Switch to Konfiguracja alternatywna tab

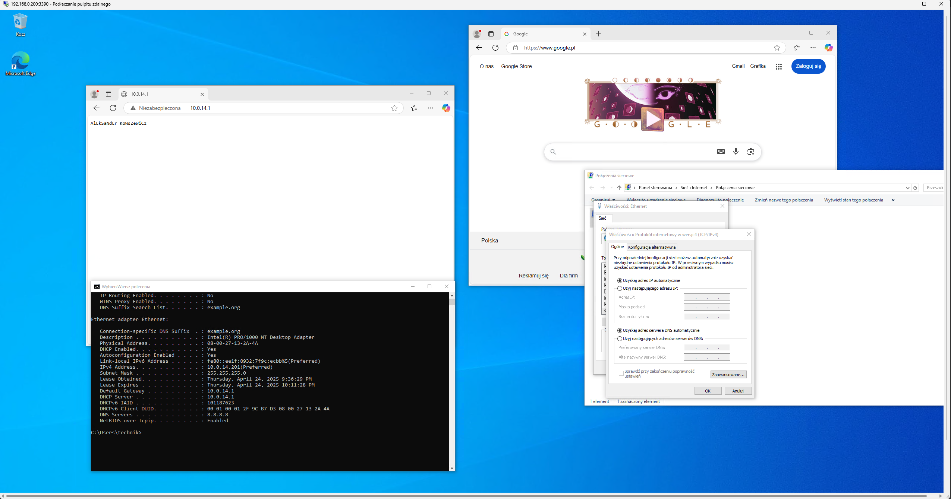point(652,247)
